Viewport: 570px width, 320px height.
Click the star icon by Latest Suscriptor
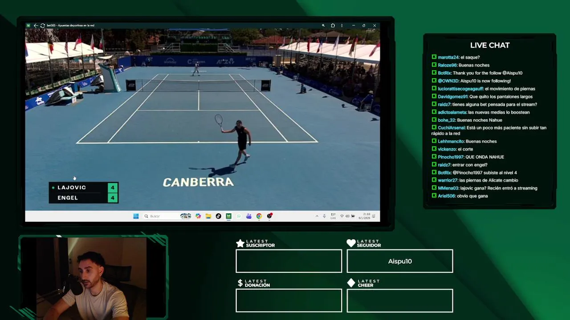click(240, 243)
